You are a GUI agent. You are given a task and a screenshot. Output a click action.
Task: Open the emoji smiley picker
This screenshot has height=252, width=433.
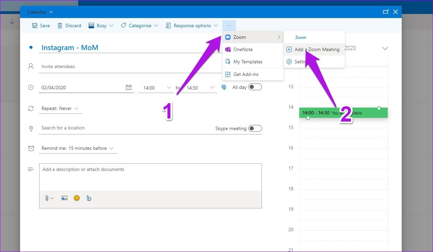pyautogui.click(x=77, y=198)
